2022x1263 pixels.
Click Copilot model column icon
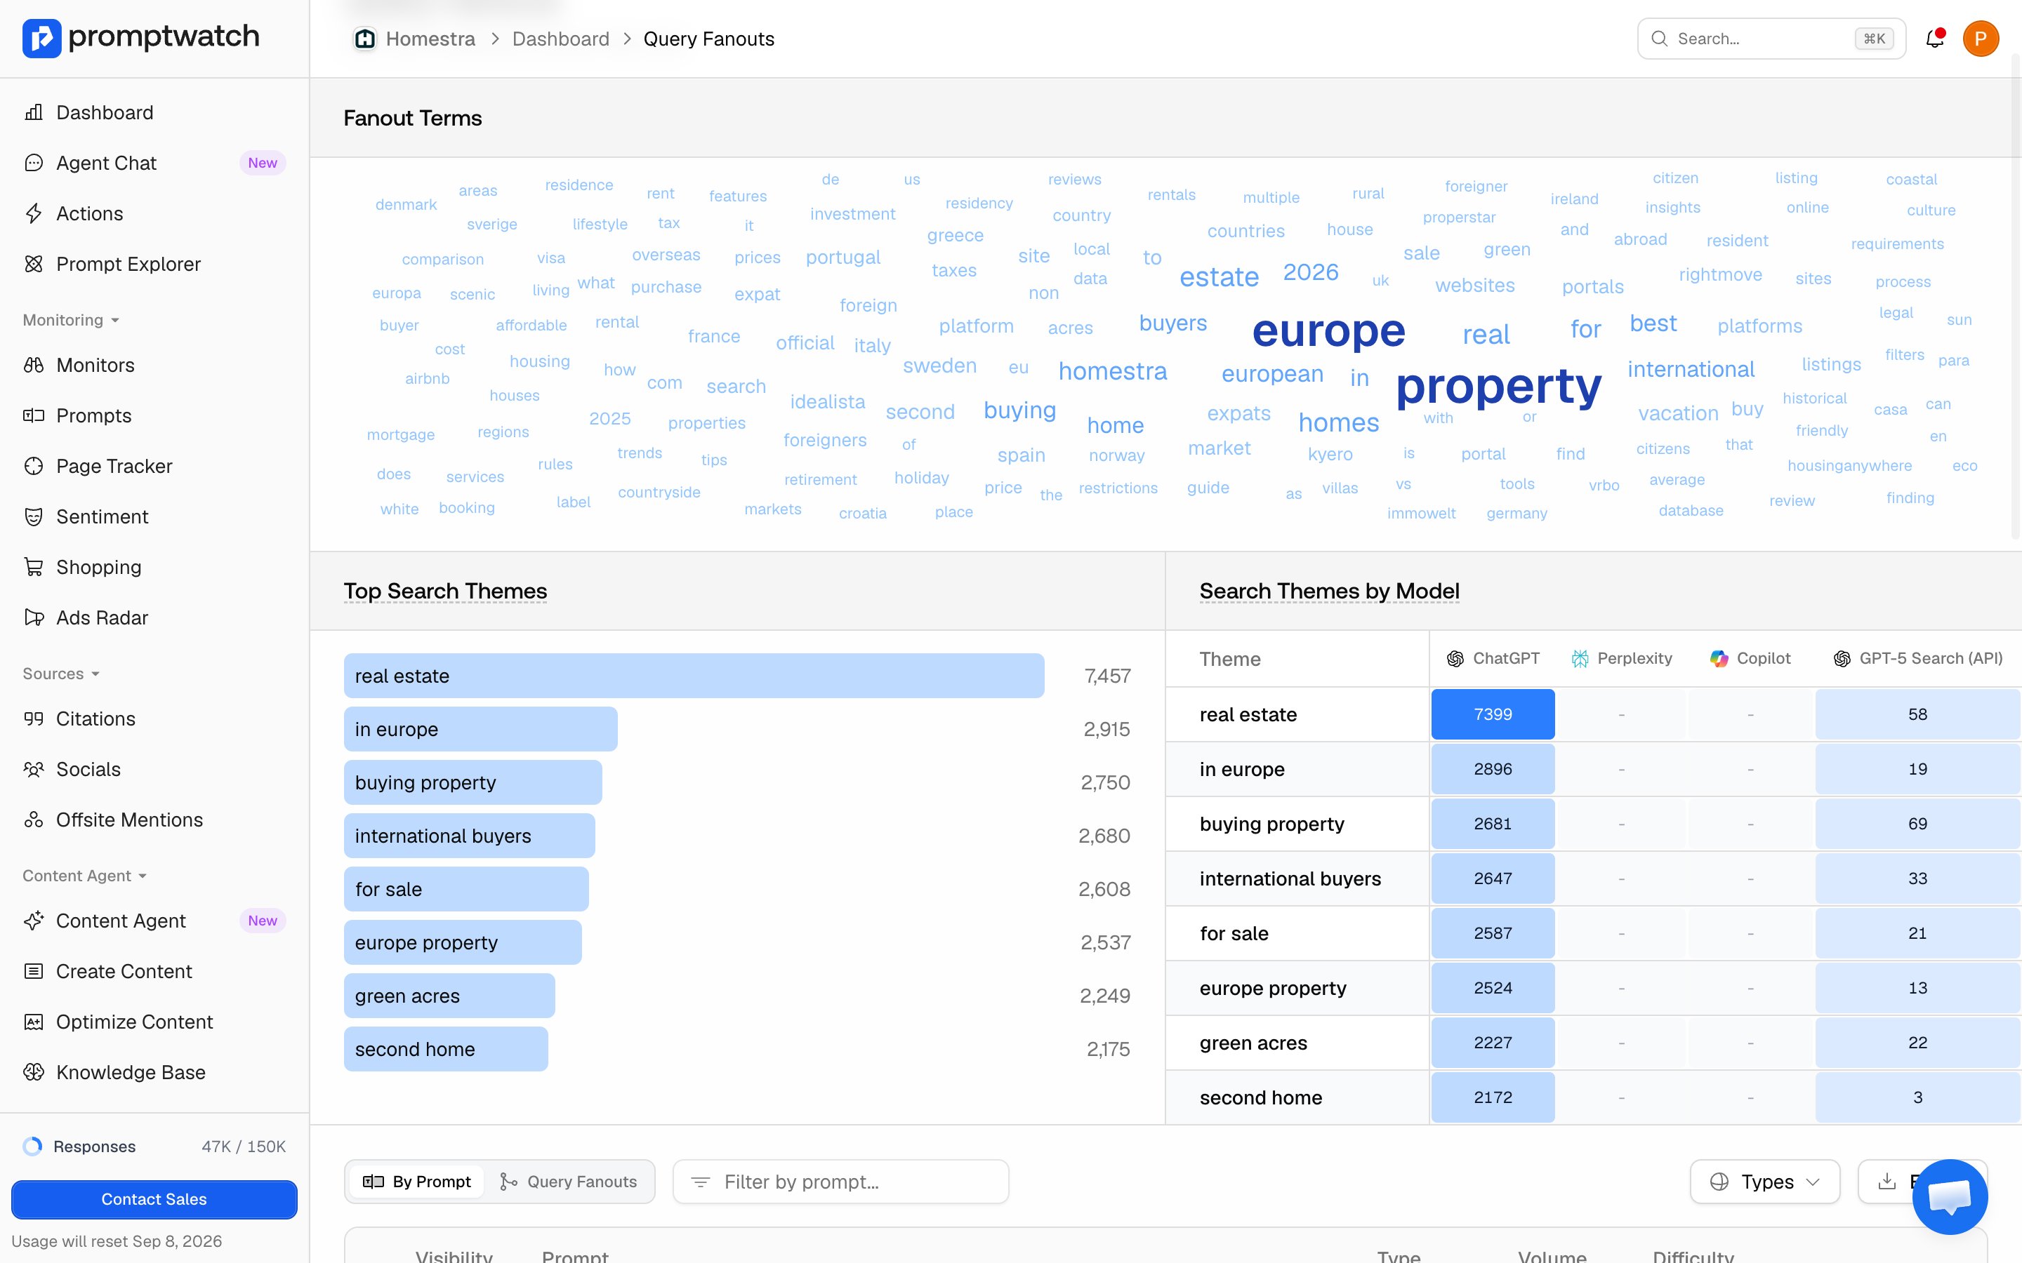(x=1719, y=658)
